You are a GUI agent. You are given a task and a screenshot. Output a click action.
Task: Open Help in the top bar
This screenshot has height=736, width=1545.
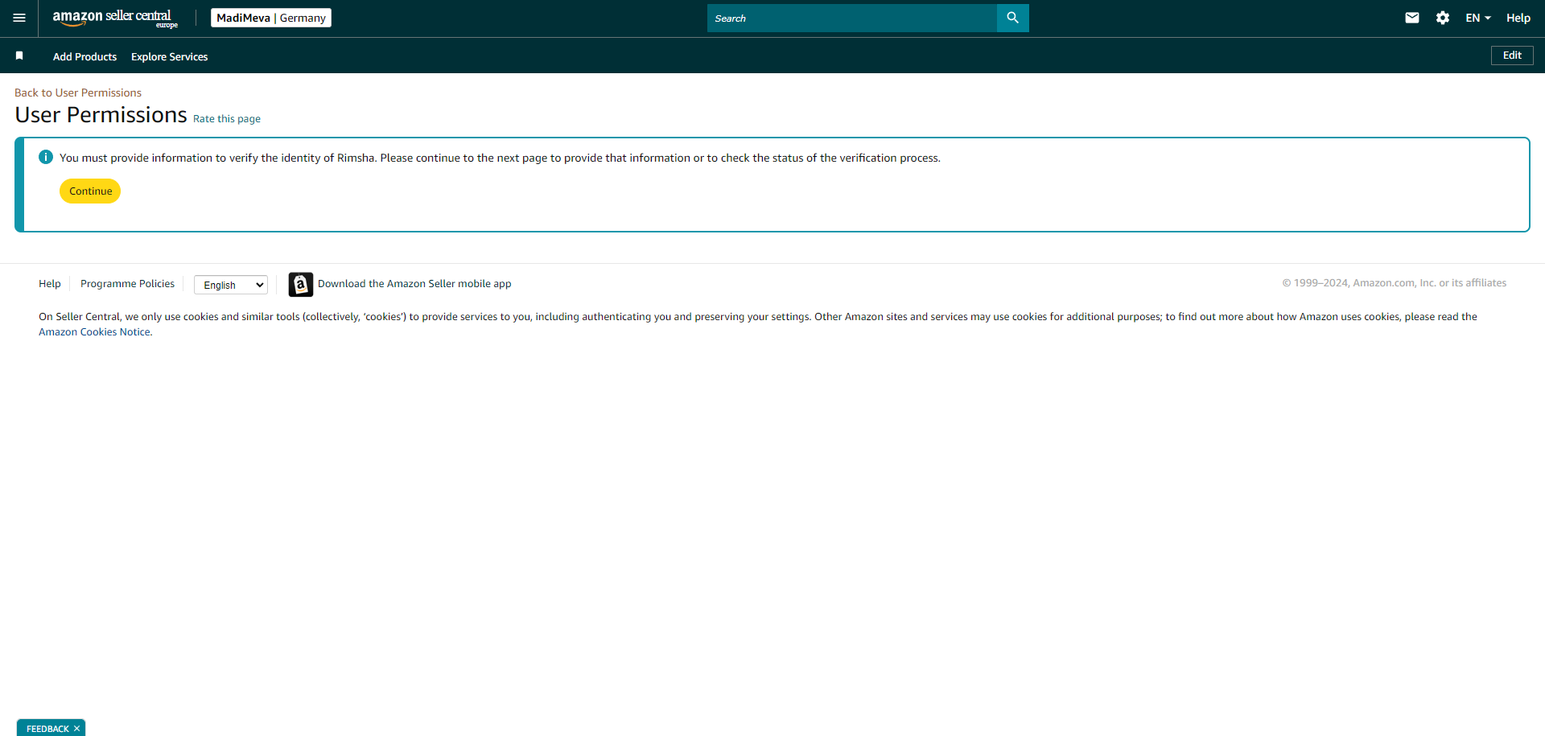pos(1518,18)
